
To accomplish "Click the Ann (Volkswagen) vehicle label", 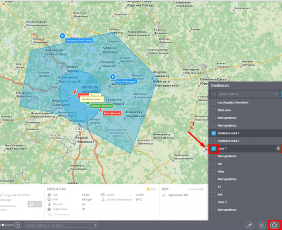I will point(126,81).
